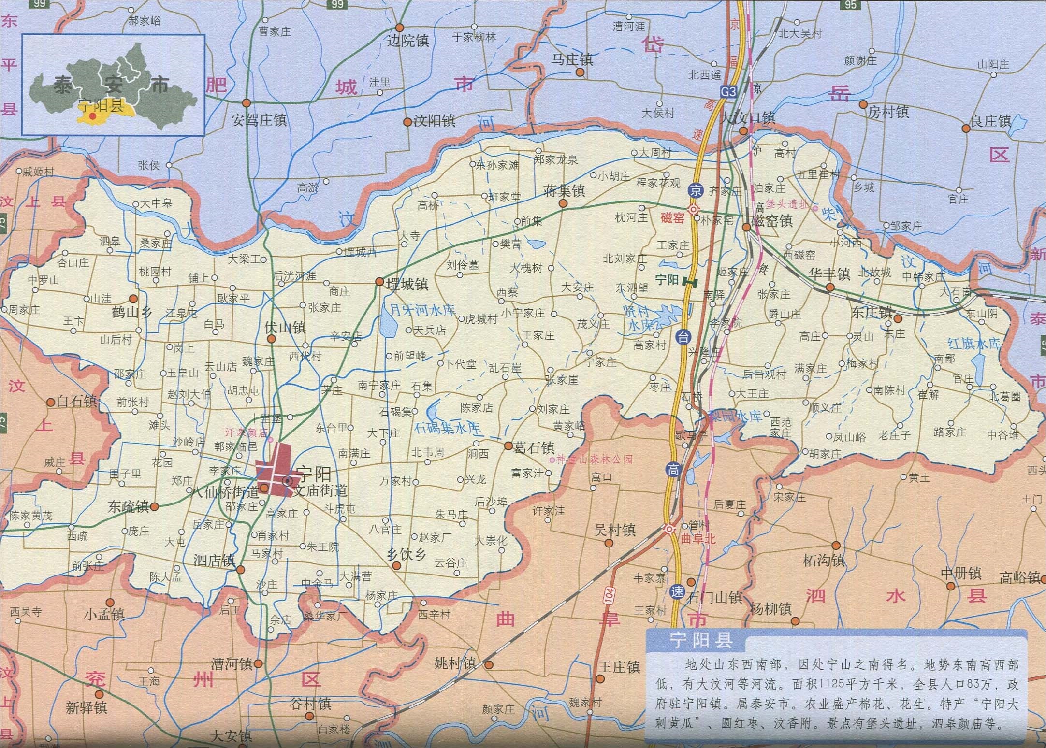The width and height of the screenshot is (1046, 748).
Task: Click the red dot in the inset map
Action: pyautogui.click(x=93, y=115)
